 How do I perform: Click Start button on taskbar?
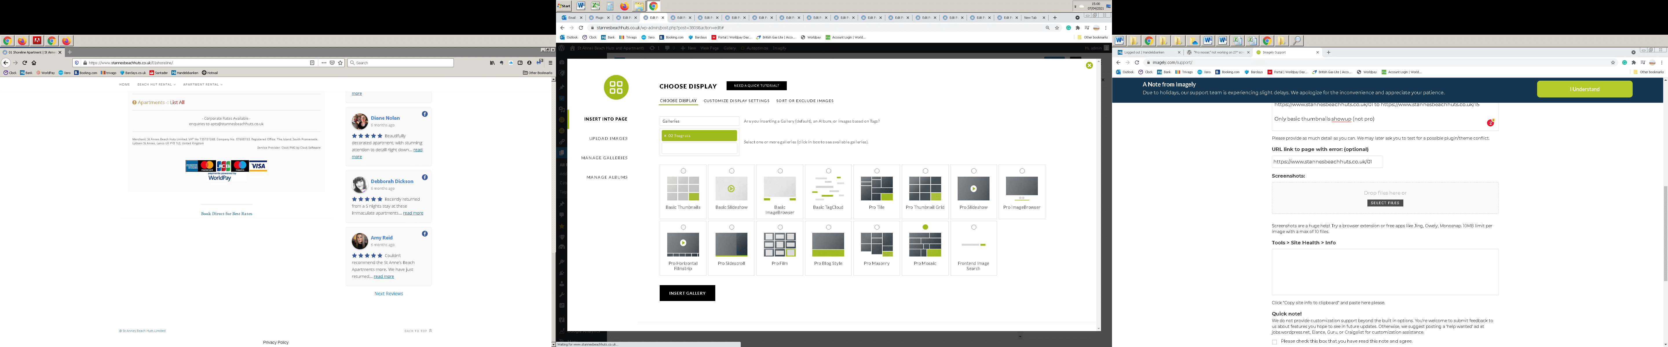[x=564, y=6]
